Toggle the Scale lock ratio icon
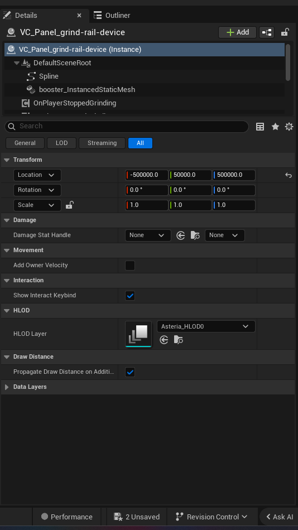 [69, 205]
